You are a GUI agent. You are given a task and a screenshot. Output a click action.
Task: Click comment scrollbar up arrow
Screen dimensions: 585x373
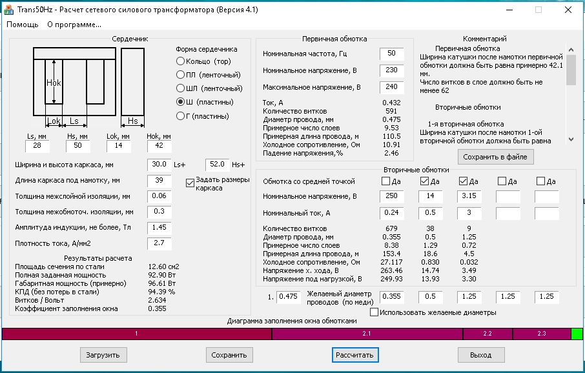coord(571,50)
